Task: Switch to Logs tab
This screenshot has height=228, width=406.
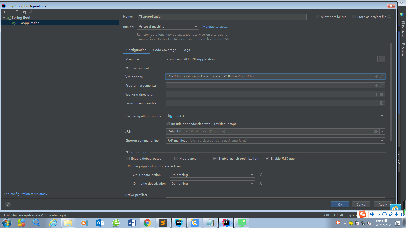Action: (186, 50)
